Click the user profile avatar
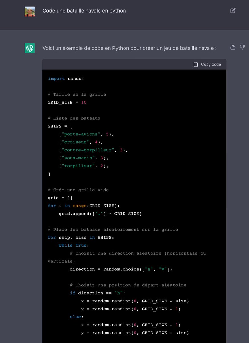Image resolution: width=249 pixels, height=343 pixels. 30,11
